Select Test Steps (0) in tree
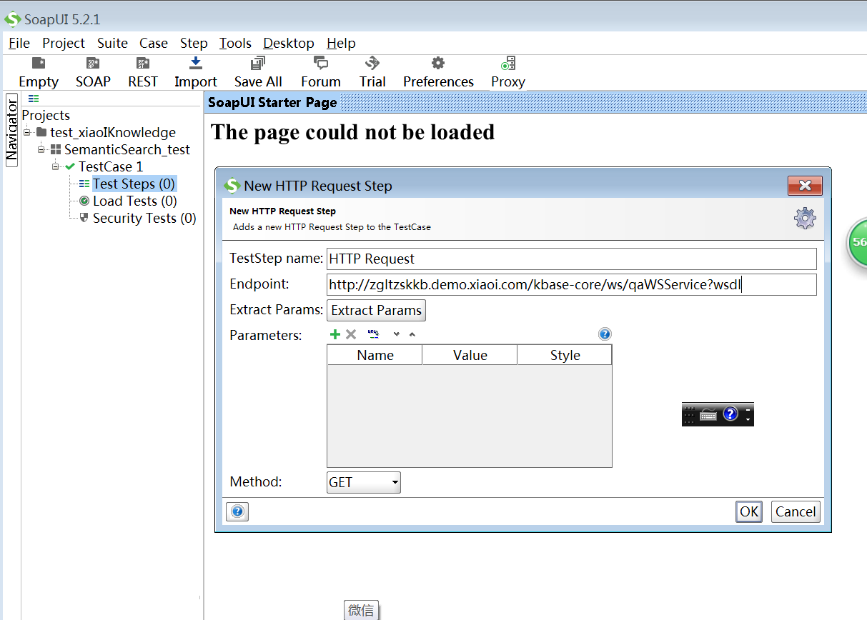The height and width of the screenshot is (620, 867). pos(134,184)
